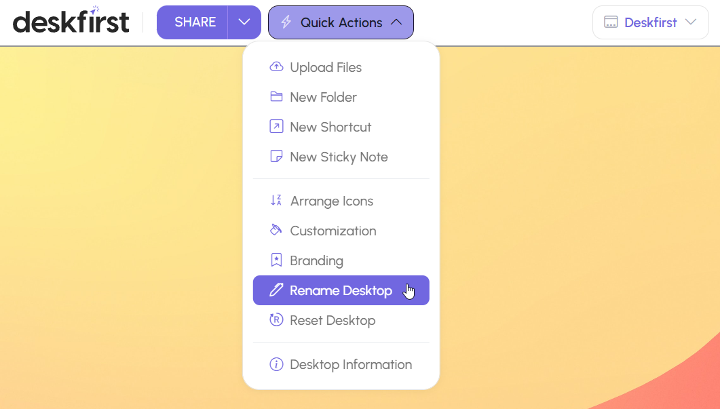Collapse the Quick Actions menu chevron
The height and width of the screenshot is (409, 720).
point(396,22)
